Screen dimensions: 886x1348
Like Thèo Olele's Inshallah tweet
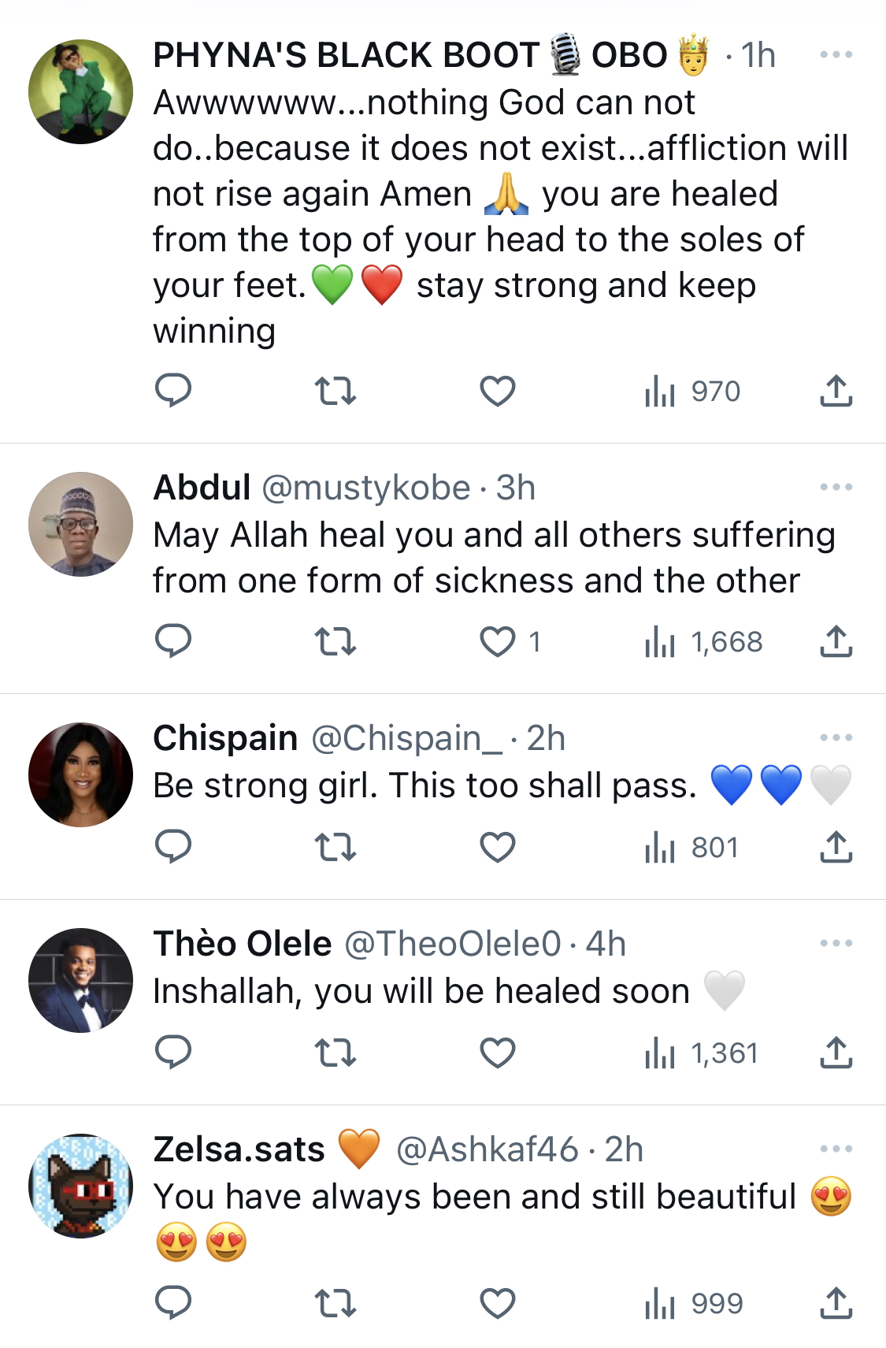pyautogui.click(x=498, y=1053)
